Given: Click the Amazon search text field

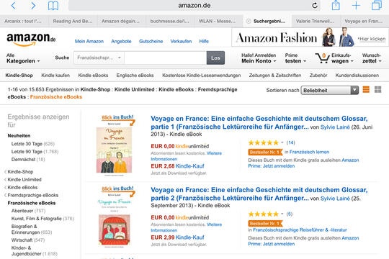Looking at the screenshot, I should (x=165, y=58).
